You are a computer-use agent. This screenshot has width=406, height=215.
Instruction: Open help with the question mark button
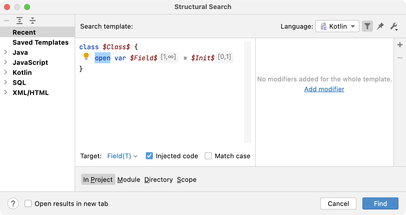pyautogui.click(x=13, y=203)
